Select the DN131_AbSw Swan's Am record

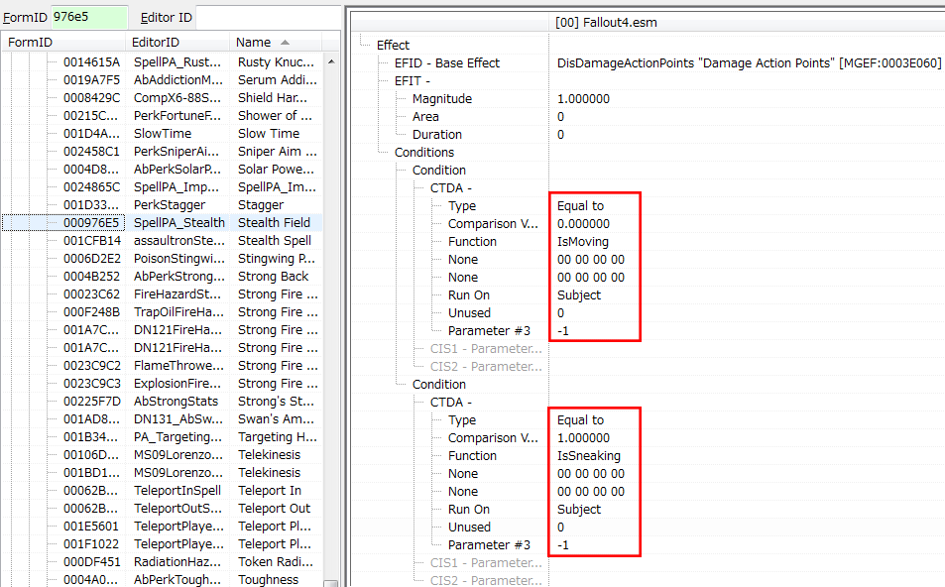pos(162,418)
